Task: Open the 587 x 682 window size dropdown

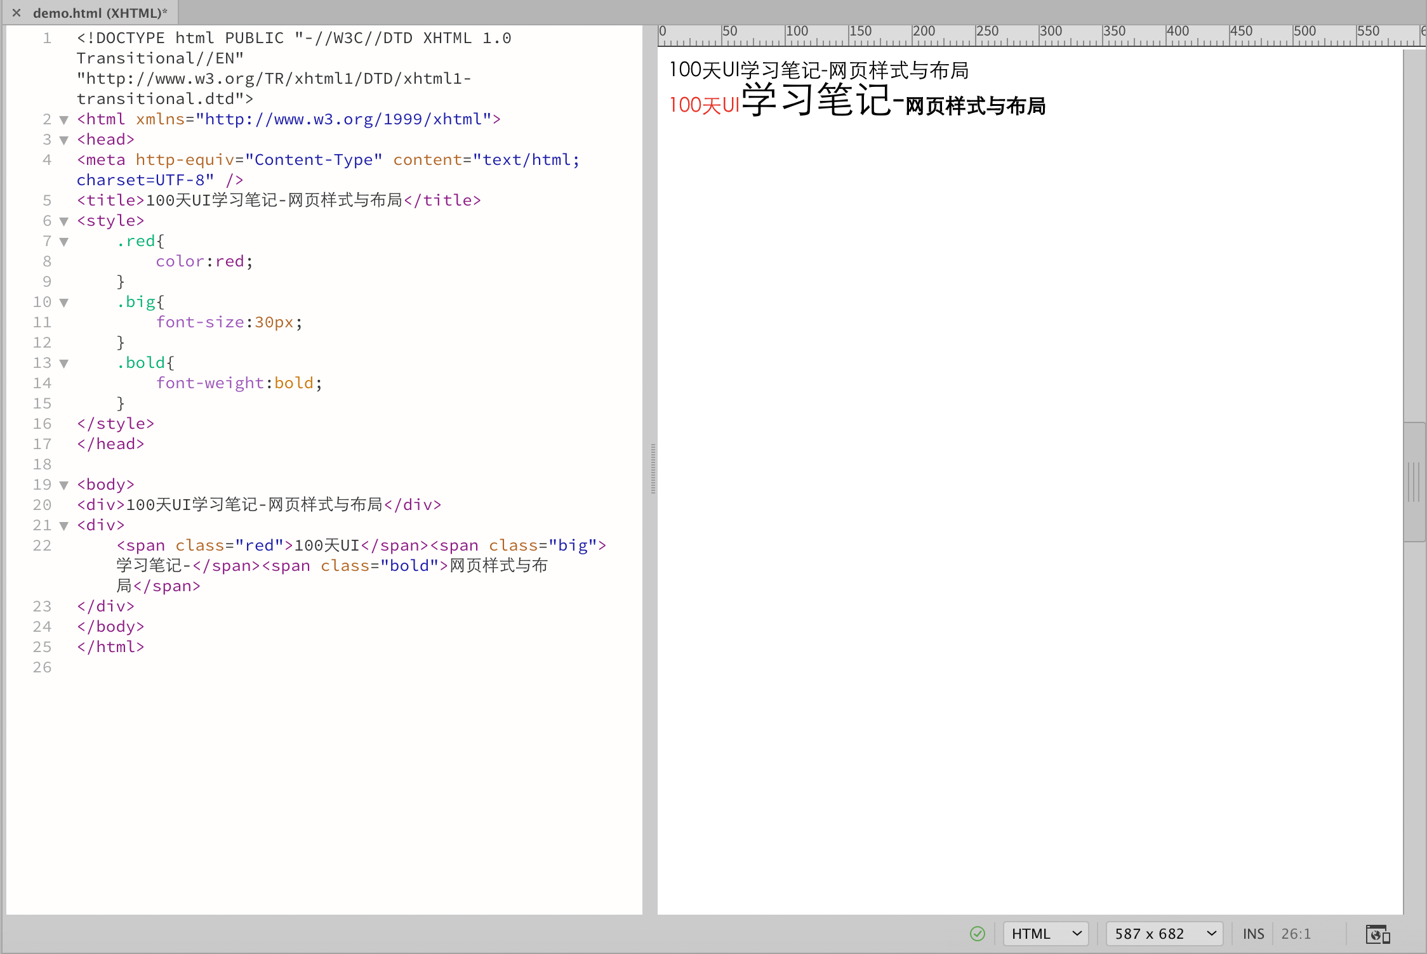Action: (x=1164, y=934)
